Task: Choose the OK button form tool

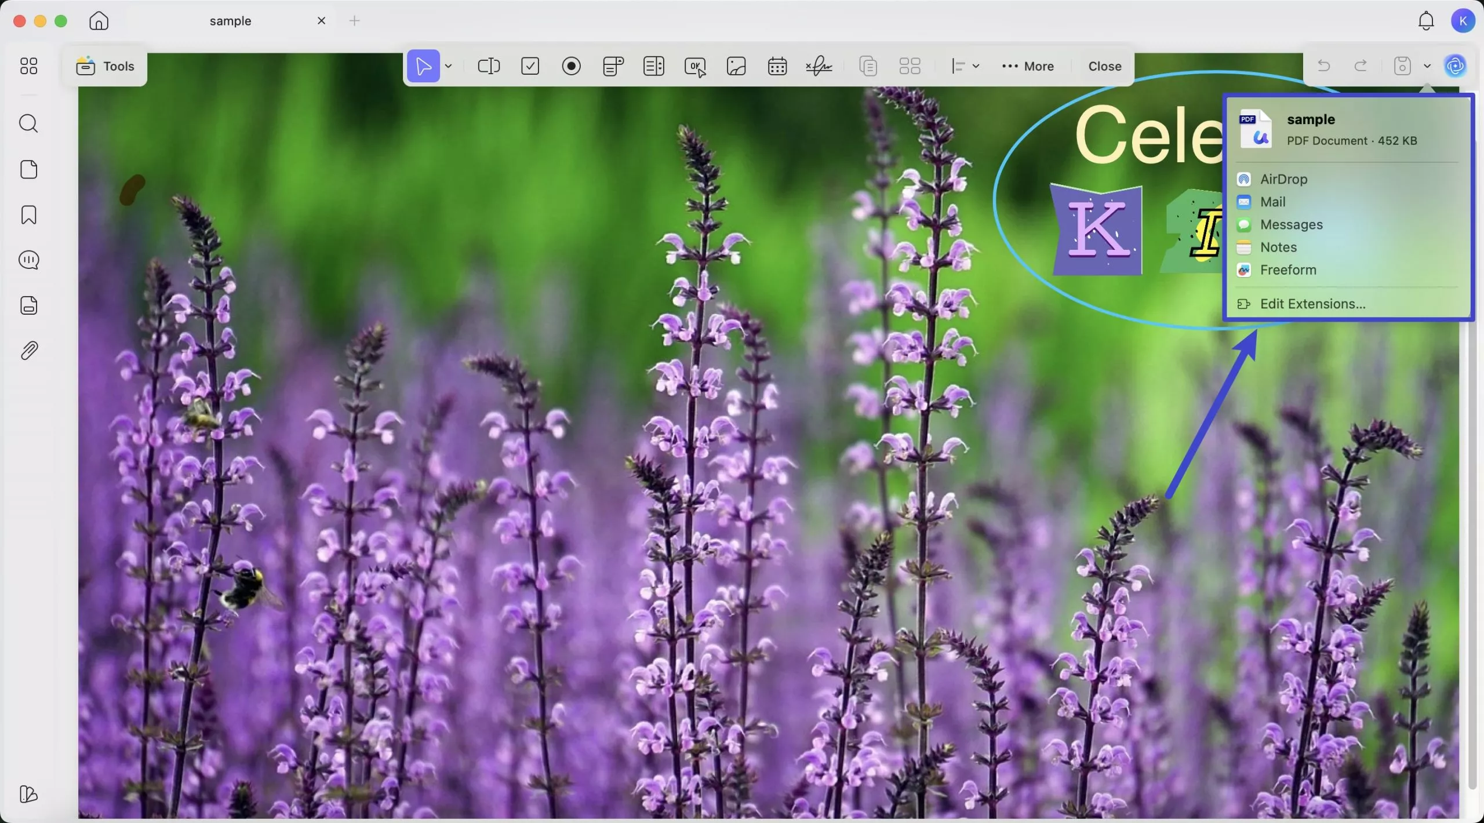Action: point(695,66)
